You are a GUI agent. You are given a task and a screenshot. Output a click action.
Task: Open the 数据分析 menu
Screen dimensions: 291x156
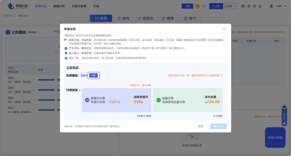pos(59,6)
